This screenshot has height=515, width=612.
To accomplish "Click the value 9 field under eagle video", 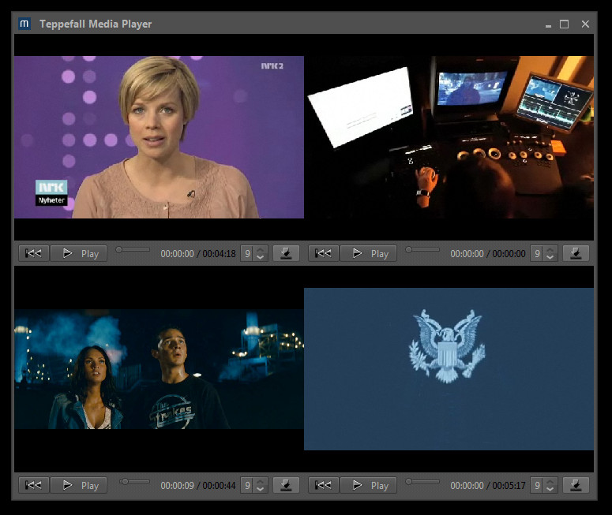I will click(x=537, y=485).
